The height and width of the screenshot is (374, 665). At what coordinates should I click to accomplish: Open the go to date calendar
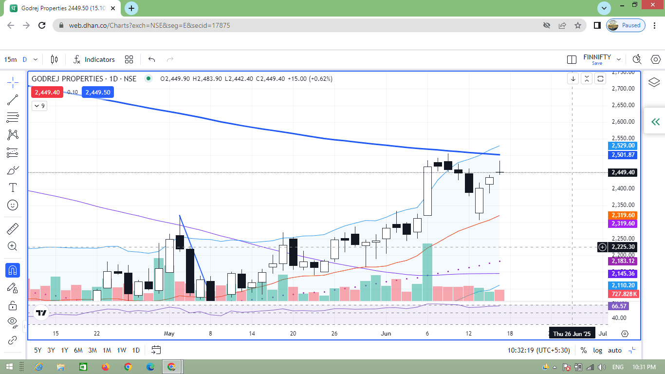click(x=156, y=350)
